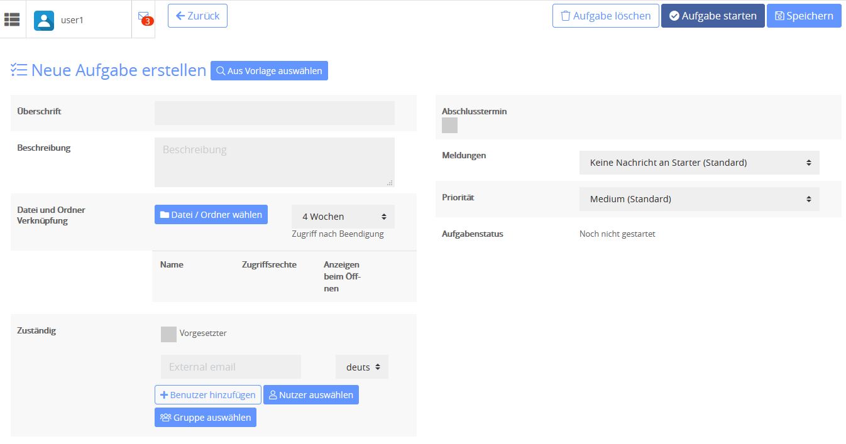Click the person icon on Nutzer auswählen
This screenshot has height=444, width=846.
[x=272, y=394]
